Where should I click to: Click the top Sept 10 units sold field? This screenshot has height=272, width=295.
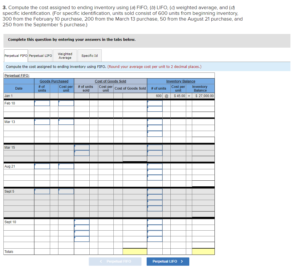(82, 222)
